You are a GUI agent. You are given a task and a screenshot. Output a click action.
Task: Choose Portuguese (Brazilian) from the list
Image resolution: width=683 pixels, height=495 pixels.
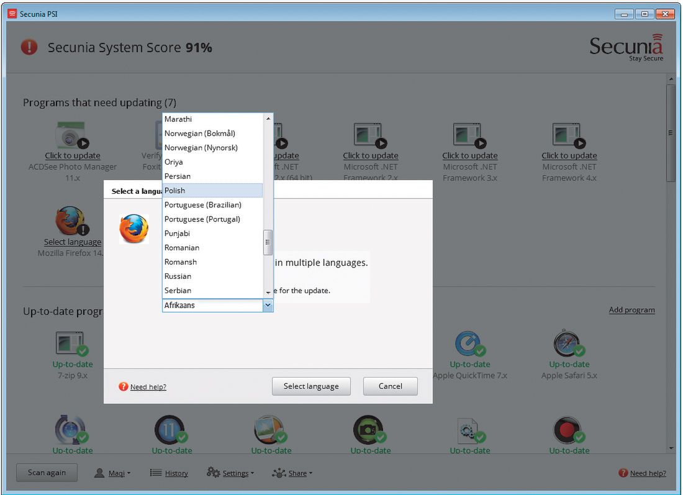pyautogui.click(x=212, y=205)
